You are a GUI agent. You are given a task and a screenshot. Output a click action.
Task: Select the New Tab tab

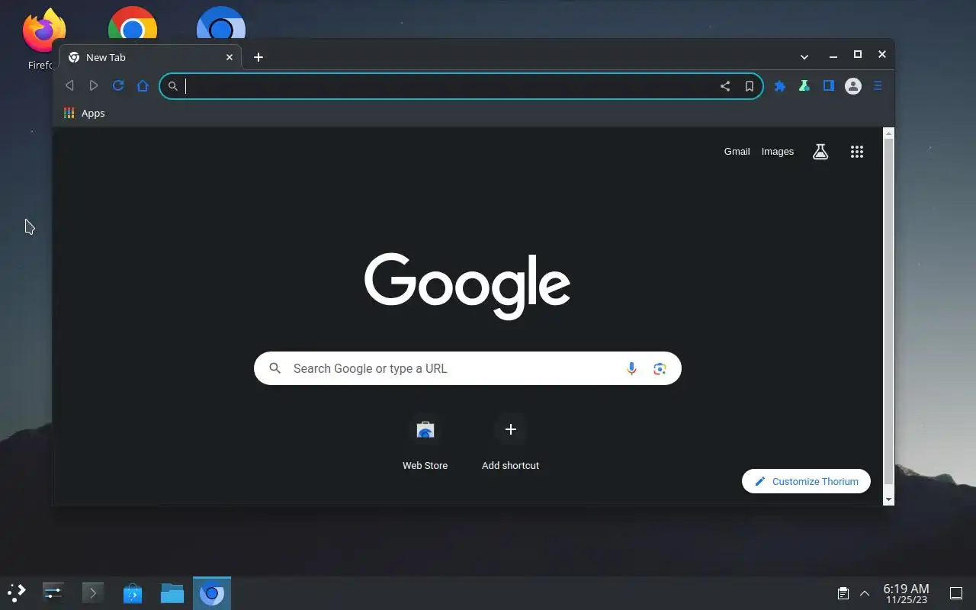pos(150,57)
